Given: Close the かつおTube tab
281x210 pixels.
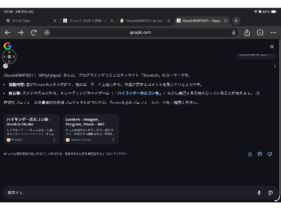Looking at the screenshot, I should point(55,20).
